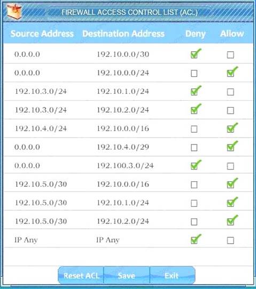Select the Source Address column header

point(42,34)
